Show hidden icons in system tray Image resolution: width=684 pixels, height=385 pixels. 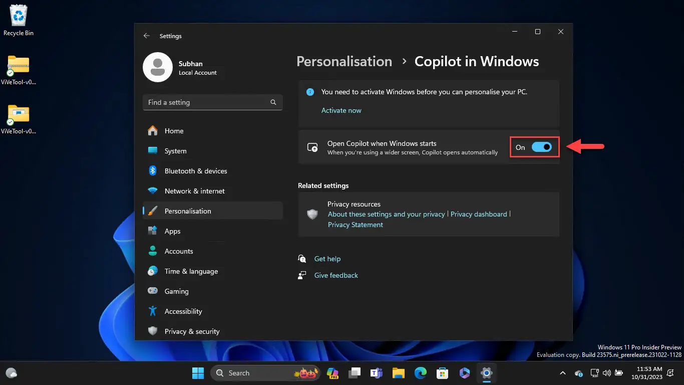point(563,373)
